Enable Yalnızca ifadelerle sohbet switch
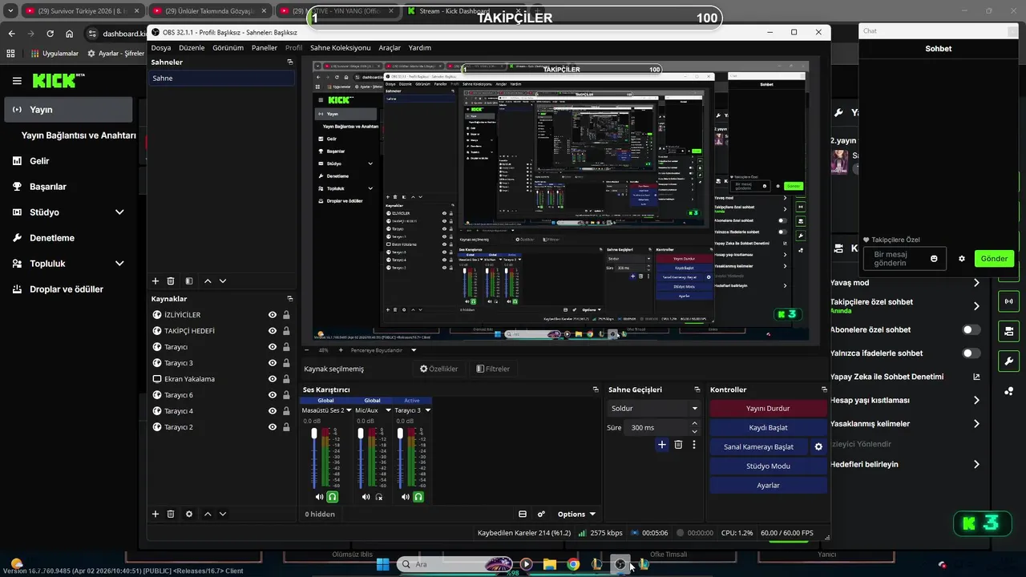The height and width of the screenshot is (577, 1026). (x=971, y=353)
